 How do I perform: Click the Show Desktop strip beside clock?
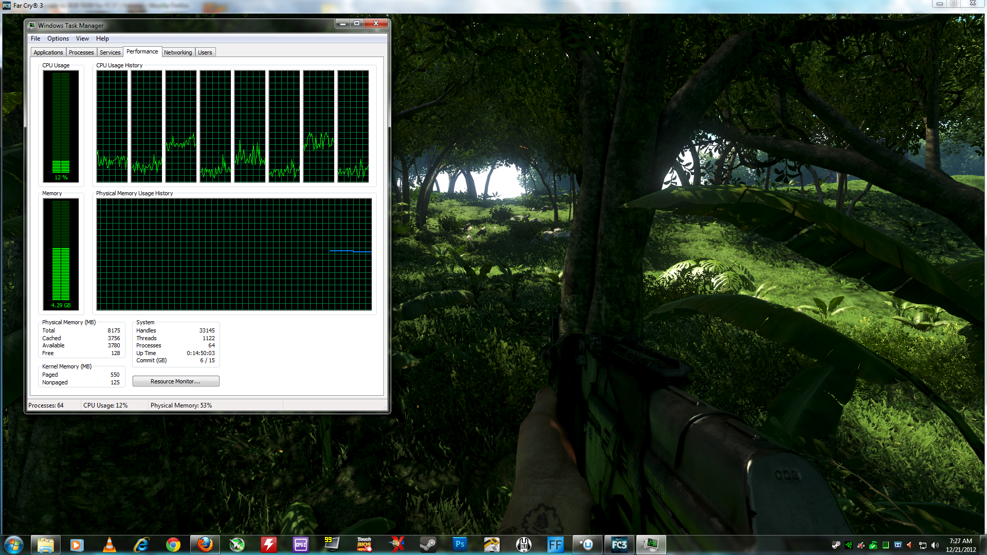[983, 545]
